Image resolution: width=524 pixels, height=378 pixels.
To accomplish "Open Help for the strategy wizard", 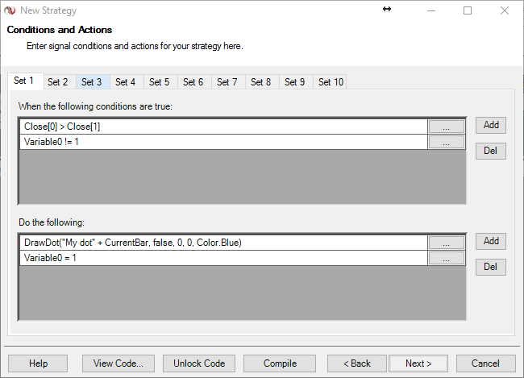I will pyautogui.click(x=38, y=363).
